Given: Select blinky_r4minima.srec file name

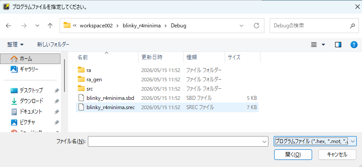Looking at the screenshot, I should [110, 107].
